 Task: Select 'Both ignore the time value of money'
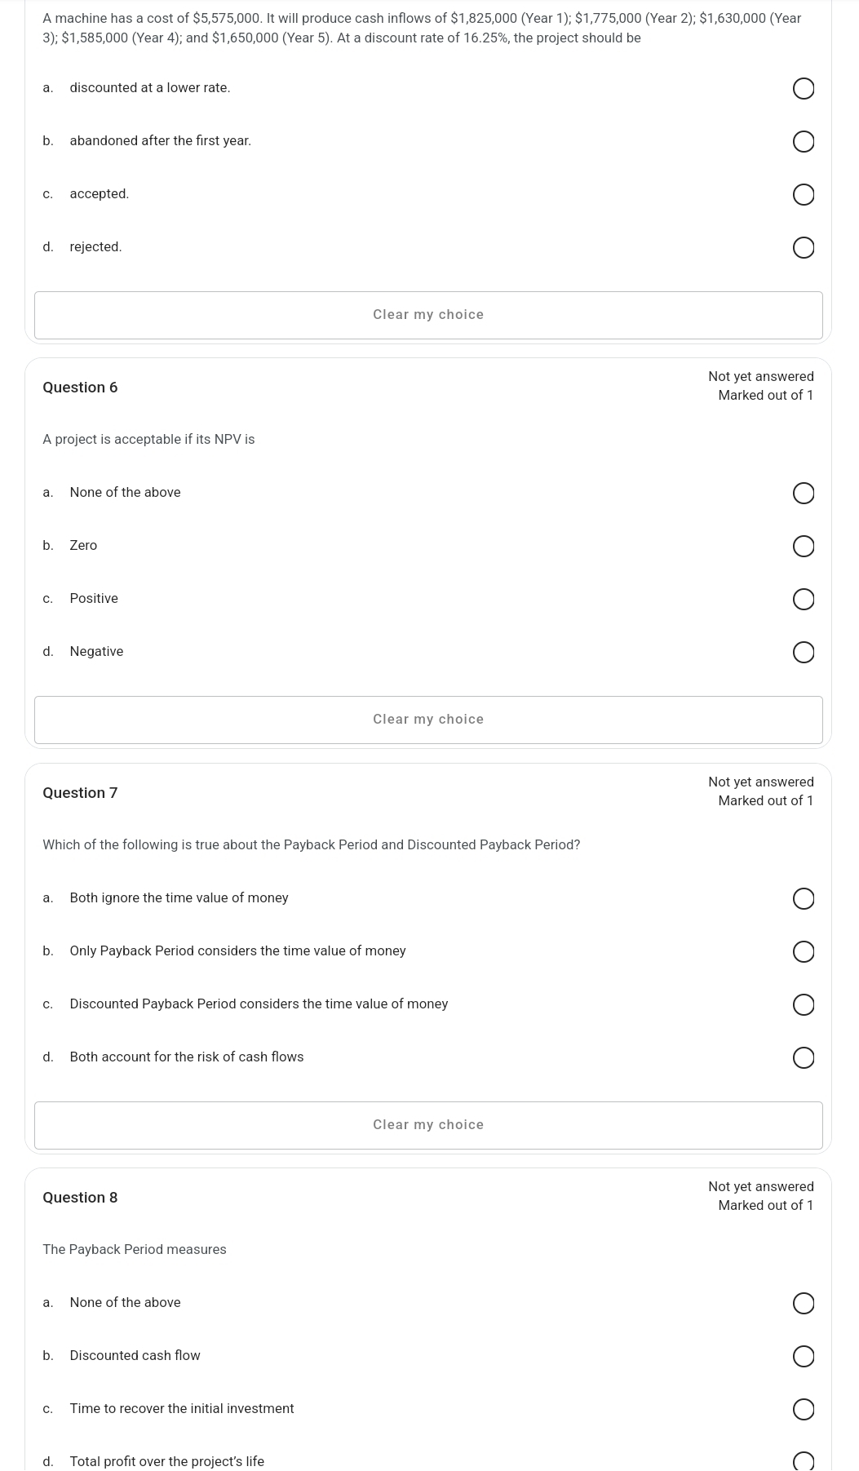tap(803, 899)
